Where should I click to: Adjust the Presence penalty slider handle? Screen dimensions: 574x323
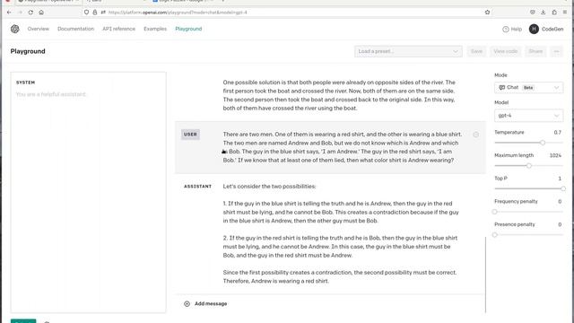coord(494,235)
